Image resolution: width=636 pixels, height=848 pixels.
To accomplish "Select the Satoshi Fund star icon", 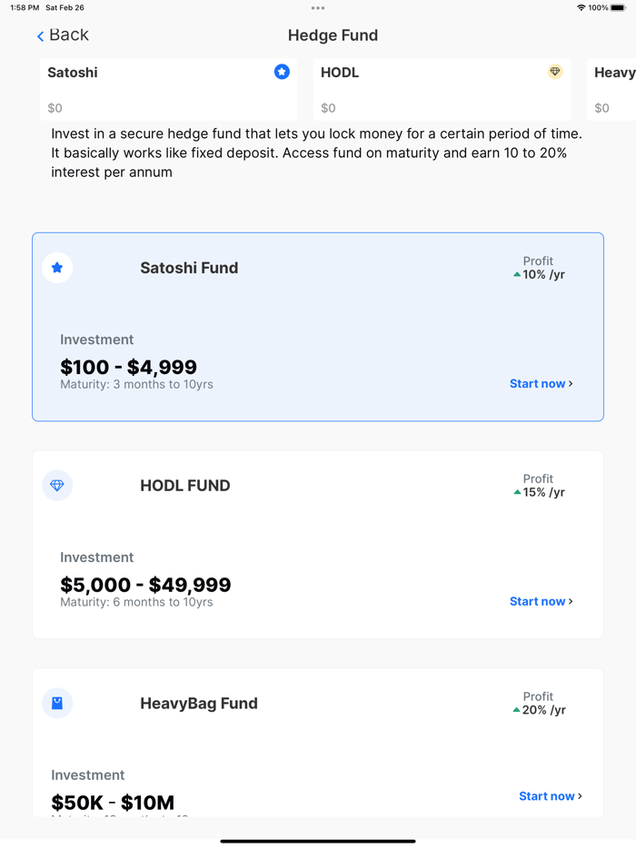I will [x=57, y=268].
